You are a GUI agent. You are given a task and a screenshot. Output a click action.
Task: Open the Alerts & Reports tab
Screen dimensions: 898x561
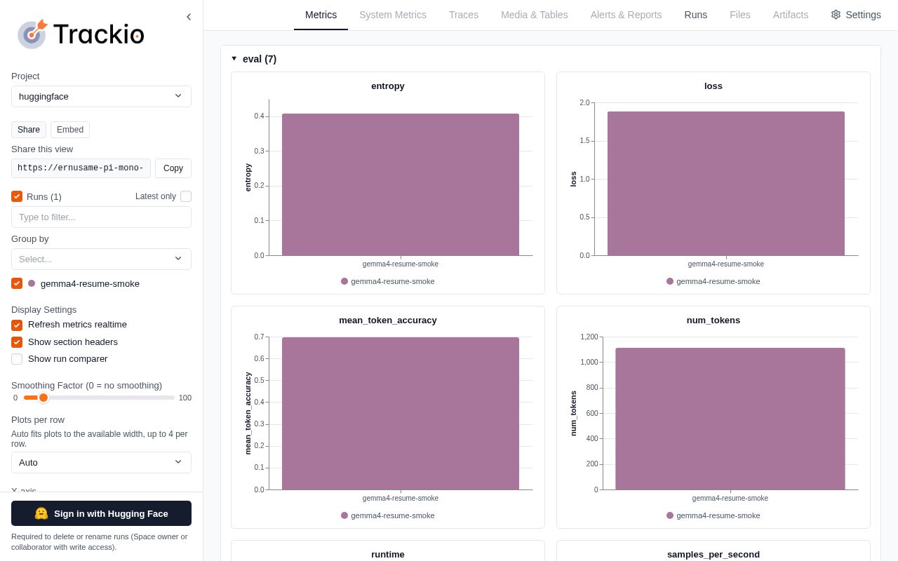(626, 15)
